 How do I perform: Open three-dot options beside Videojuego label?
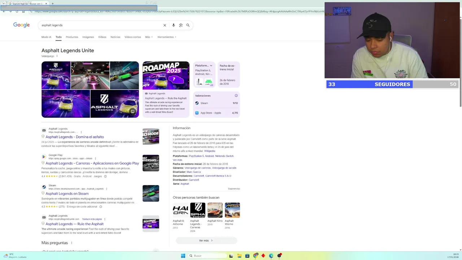(x=57, y=56)
